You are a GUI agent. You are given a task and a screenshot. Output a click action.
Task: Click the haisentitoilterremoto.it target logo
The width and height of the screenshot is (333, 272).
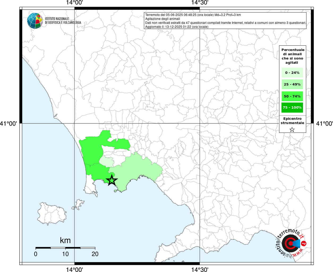291,244
